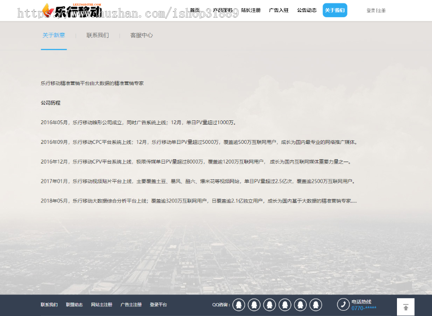Click the phone hotline icon
Viewport: 432px width, 316px height.
343,304
